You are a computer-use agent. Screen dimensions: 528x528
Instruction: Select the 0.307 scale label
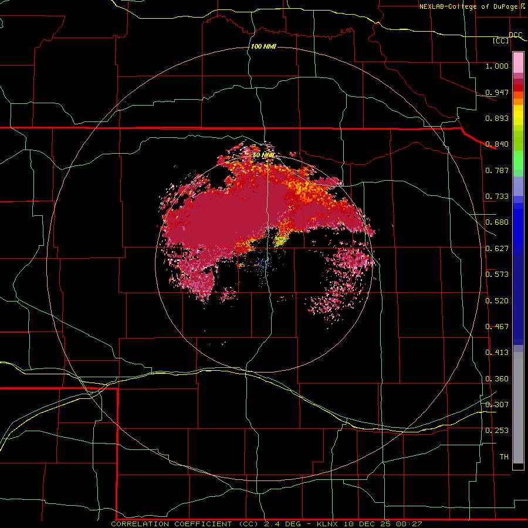(497, 404)
